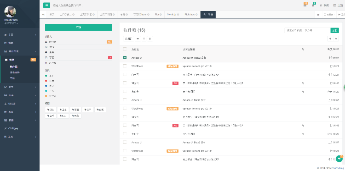345x171 pixels.
Task: Close the Morris.js tab with its x icon
Action: coord(178,15)
